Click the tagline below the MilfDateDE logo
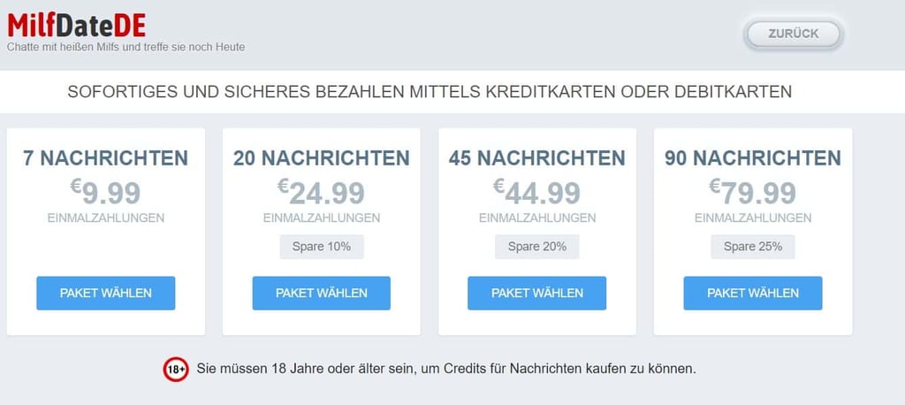Screen dimensions: 905x405 click(125, 47)
